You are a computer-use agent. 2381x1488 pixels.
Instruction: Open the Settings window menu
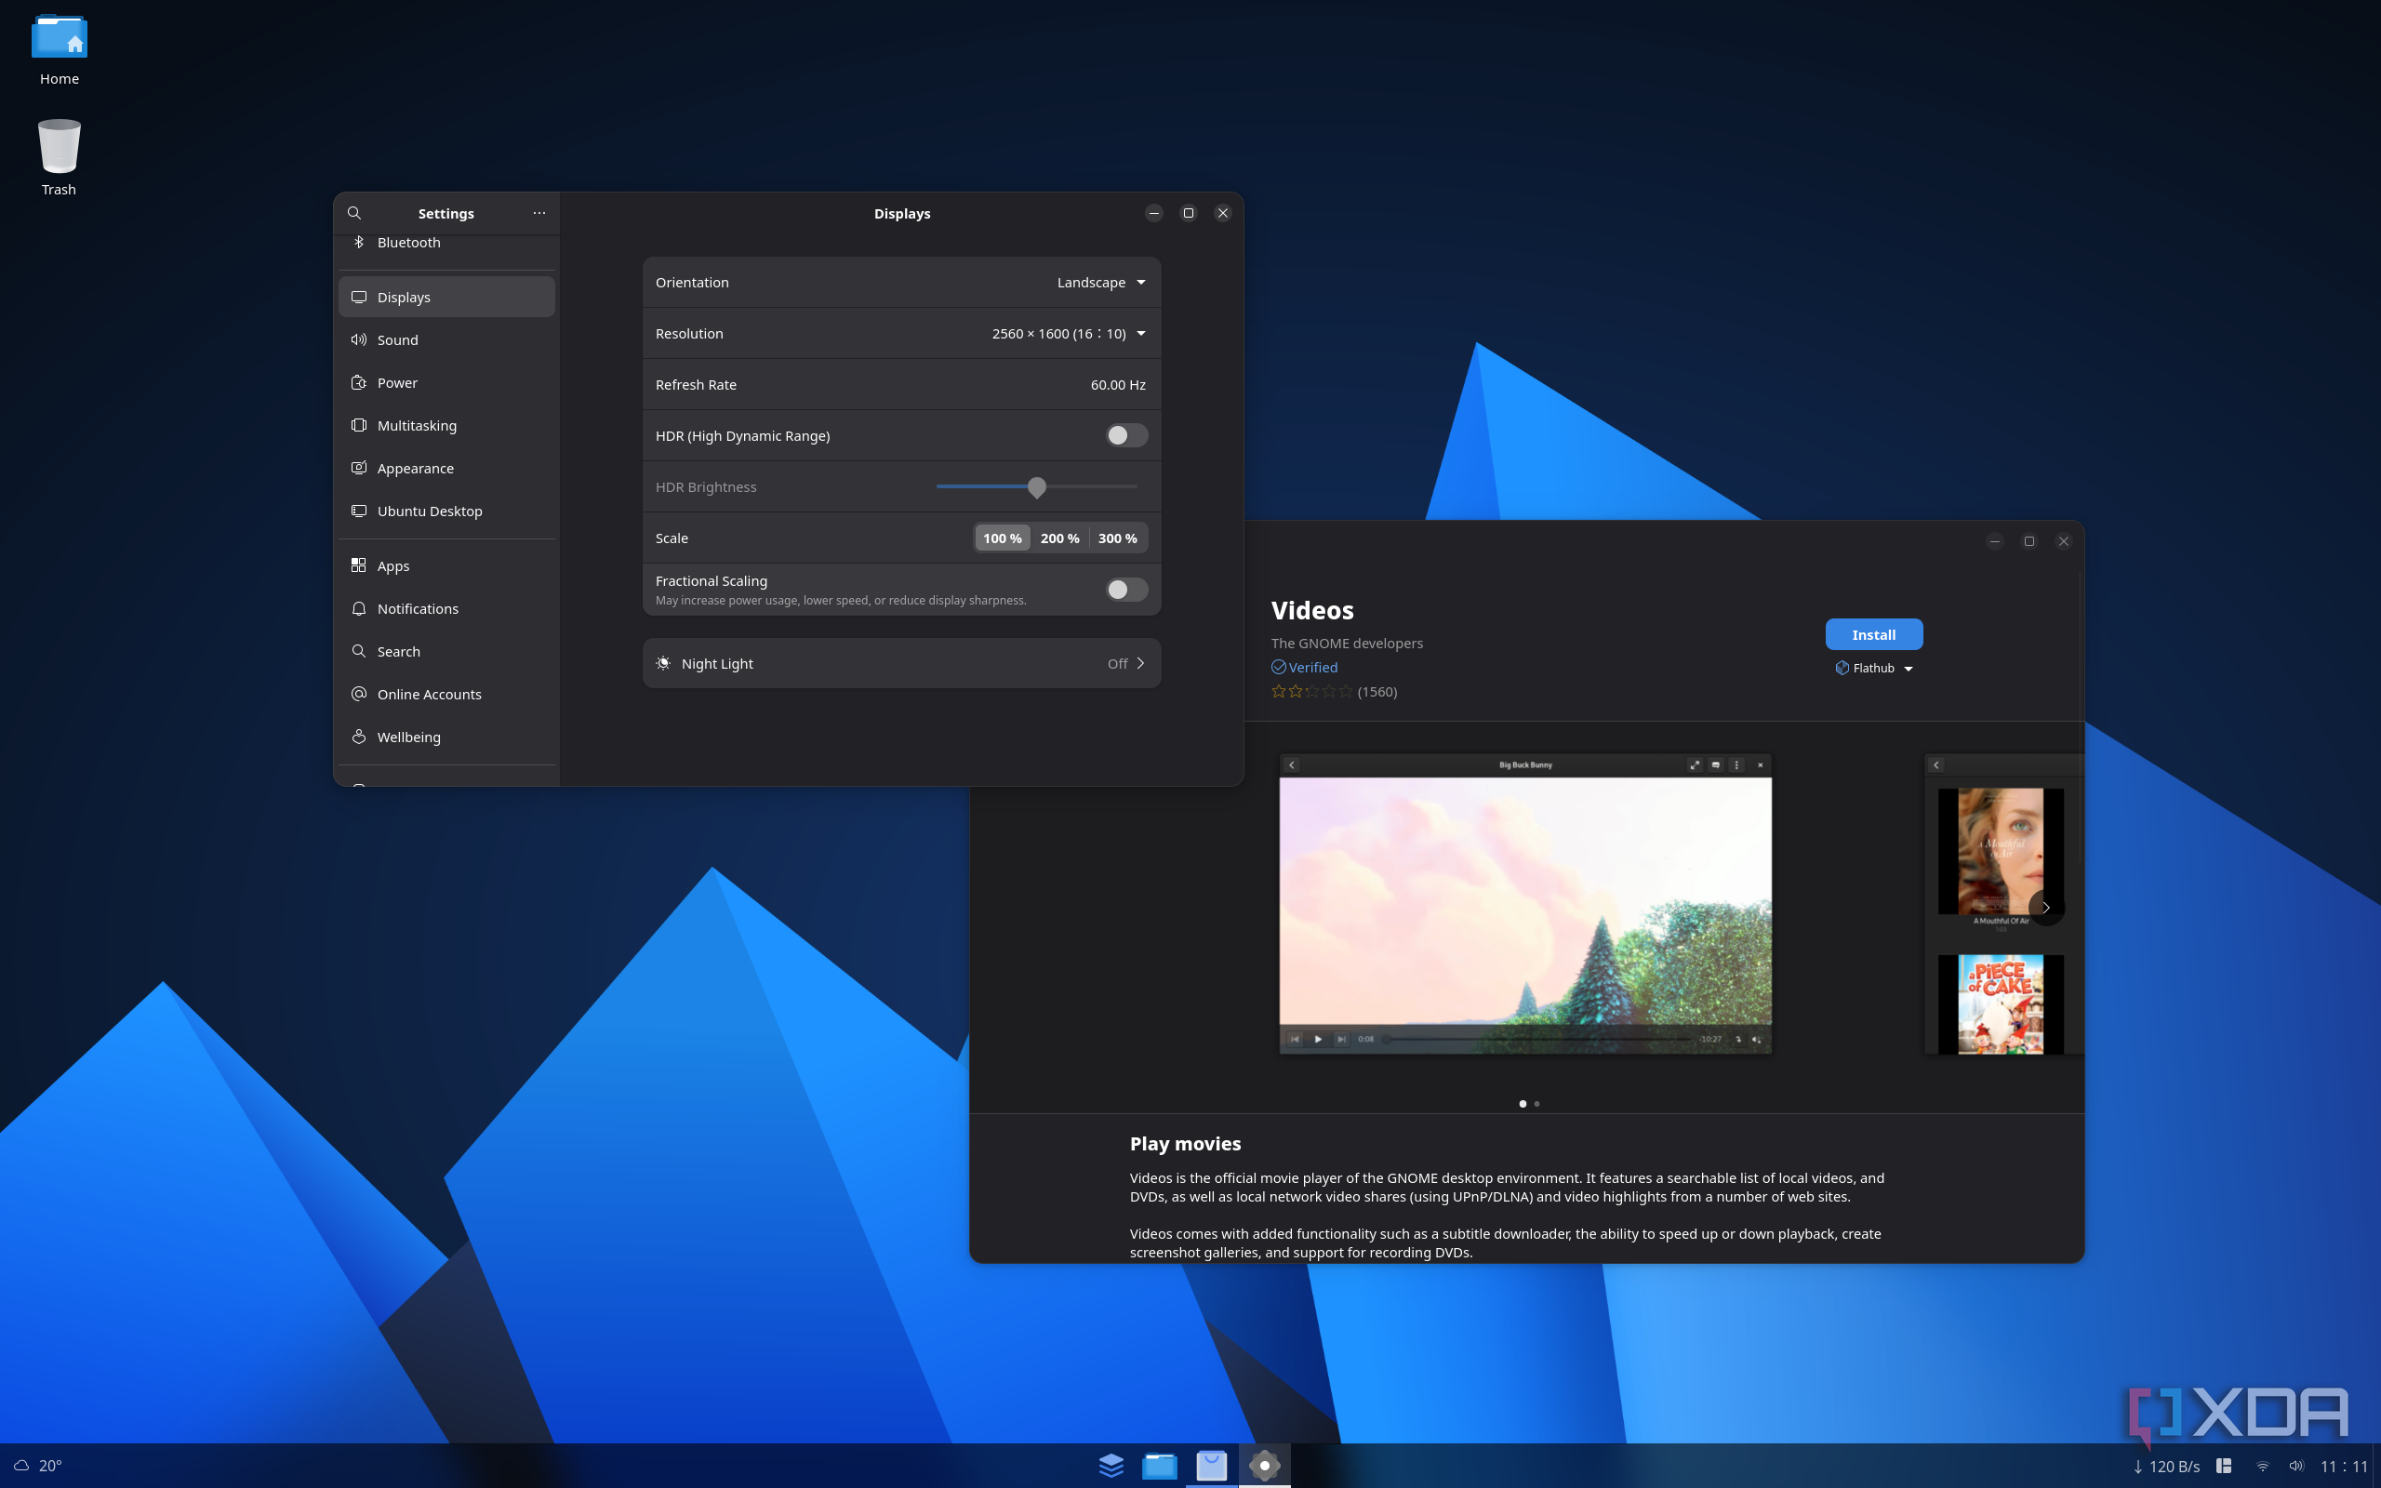tap(539, 213)
